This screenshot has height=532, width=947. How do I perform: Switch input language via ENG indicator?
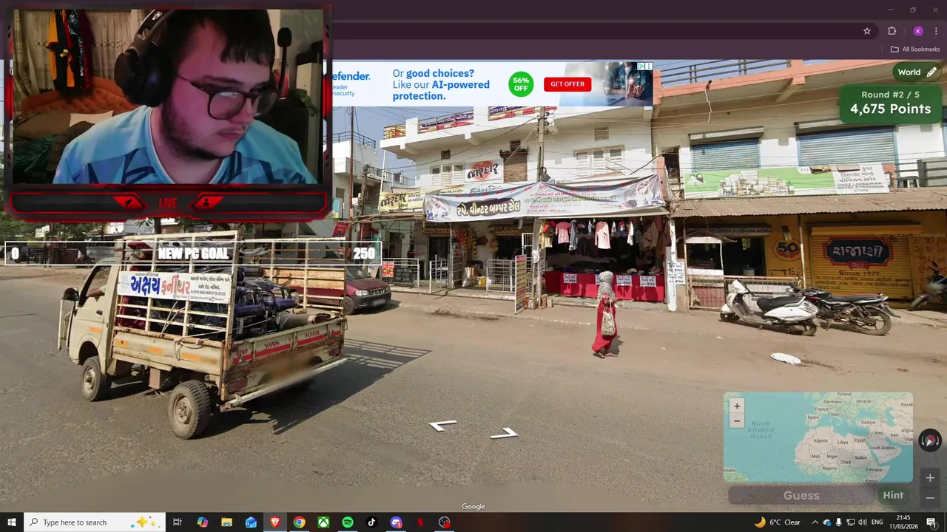tap(877, 522)
